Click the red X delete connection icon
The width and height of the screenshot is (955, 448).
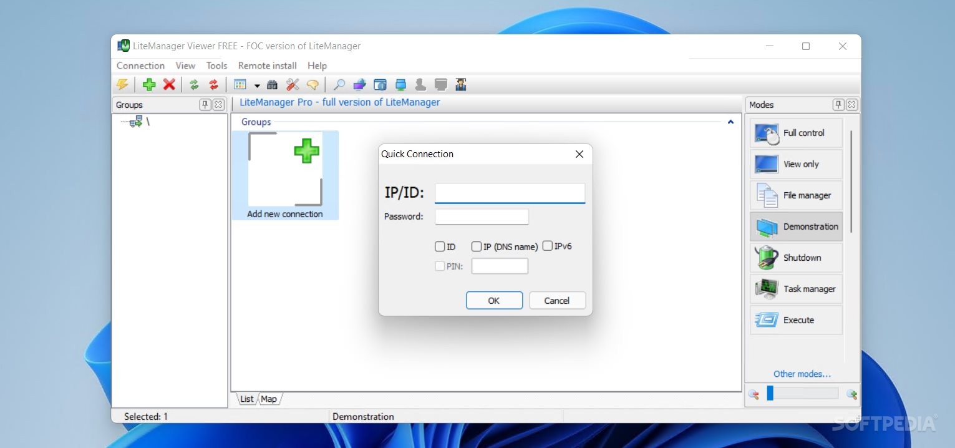[x=169, y=84]
